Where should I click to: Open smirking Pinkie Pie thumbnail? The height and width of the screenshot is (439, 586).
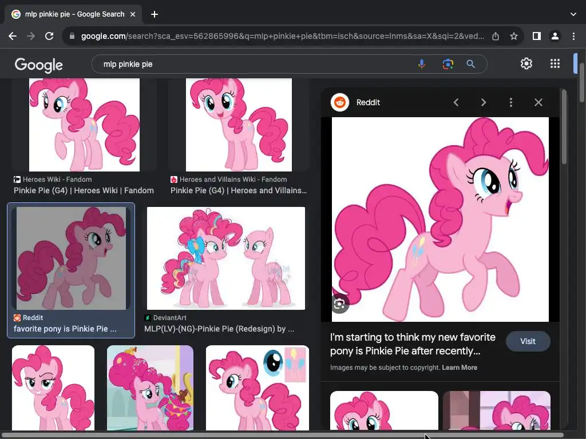click(53, 388)
